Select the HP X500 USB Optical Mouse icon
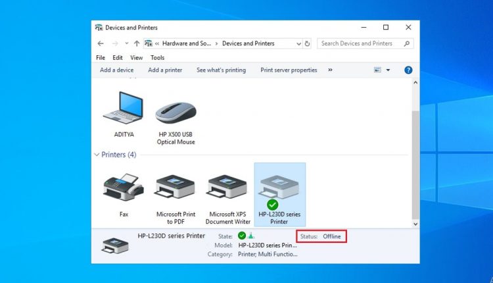 [176, 112]
